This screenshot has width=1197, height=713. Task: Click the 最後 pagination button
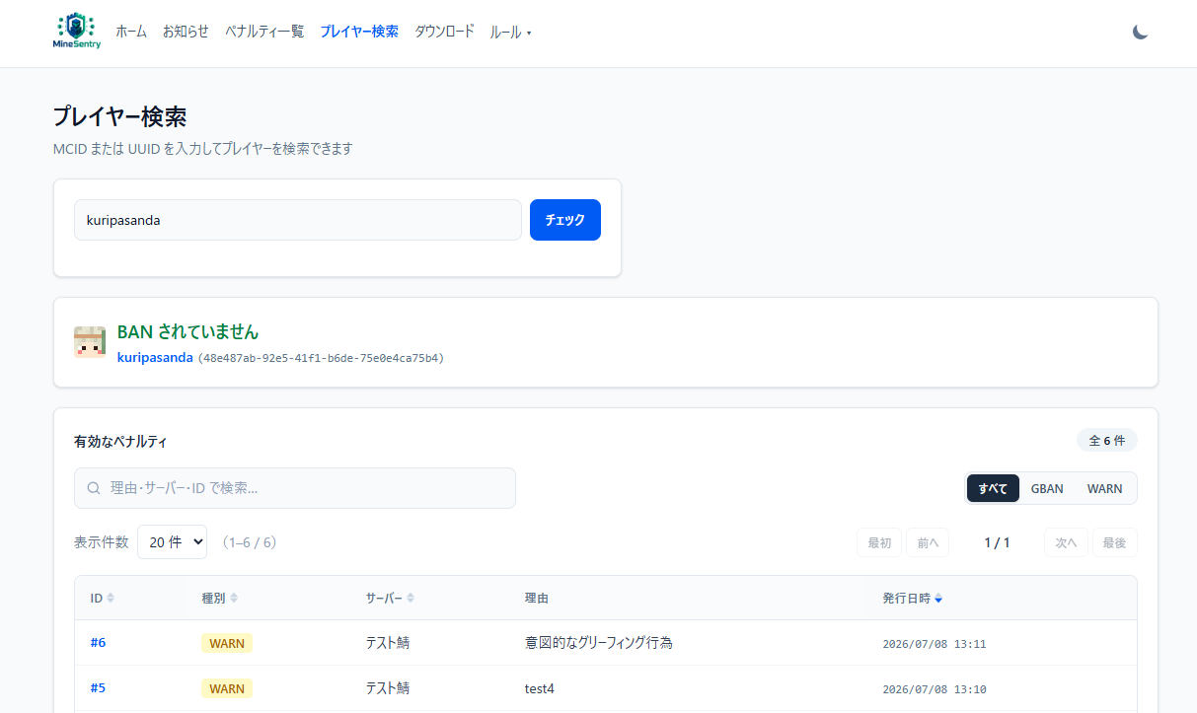coord(1115,542)
